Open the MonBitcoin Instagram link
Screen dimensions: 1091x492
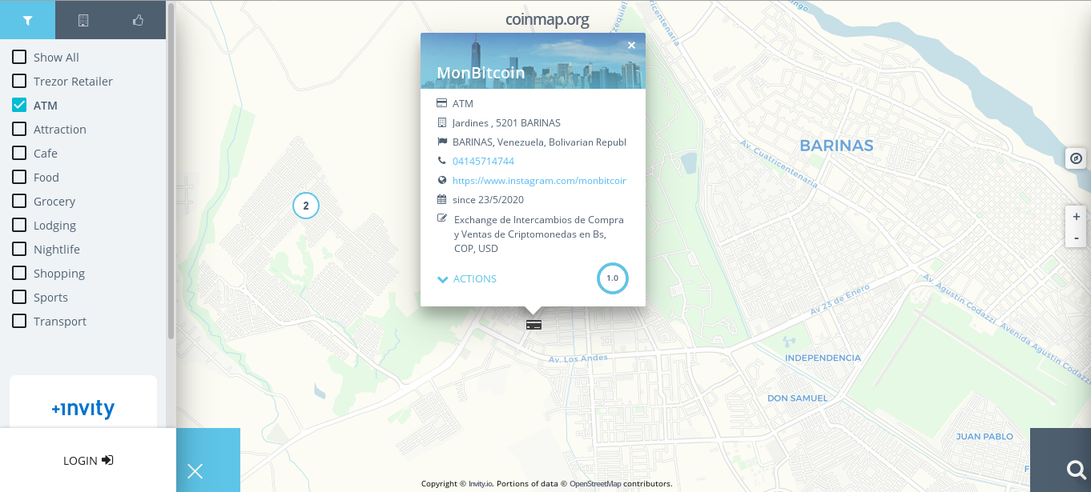539,181
